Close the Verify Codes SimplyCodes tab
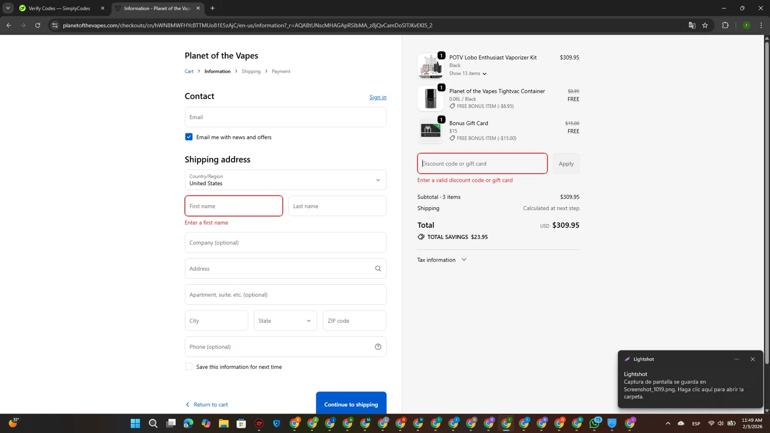770x433 pixels. click(x=103, y=8)
